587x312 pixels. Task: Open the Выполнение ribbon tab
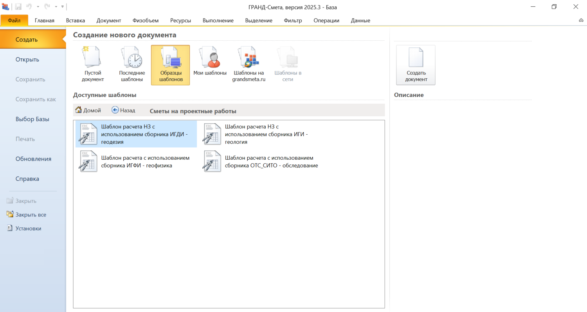pyautogui.click(x=218, y=20)
